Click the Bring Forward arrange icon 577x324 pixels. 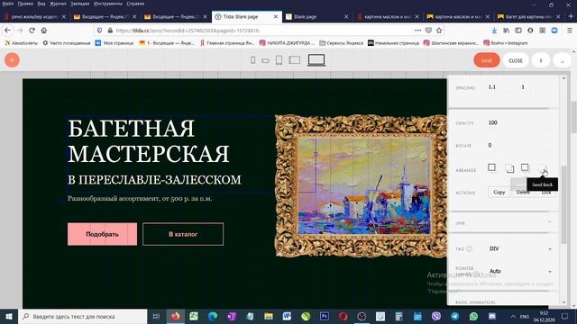pyautogui.click(x=509, y=168)
